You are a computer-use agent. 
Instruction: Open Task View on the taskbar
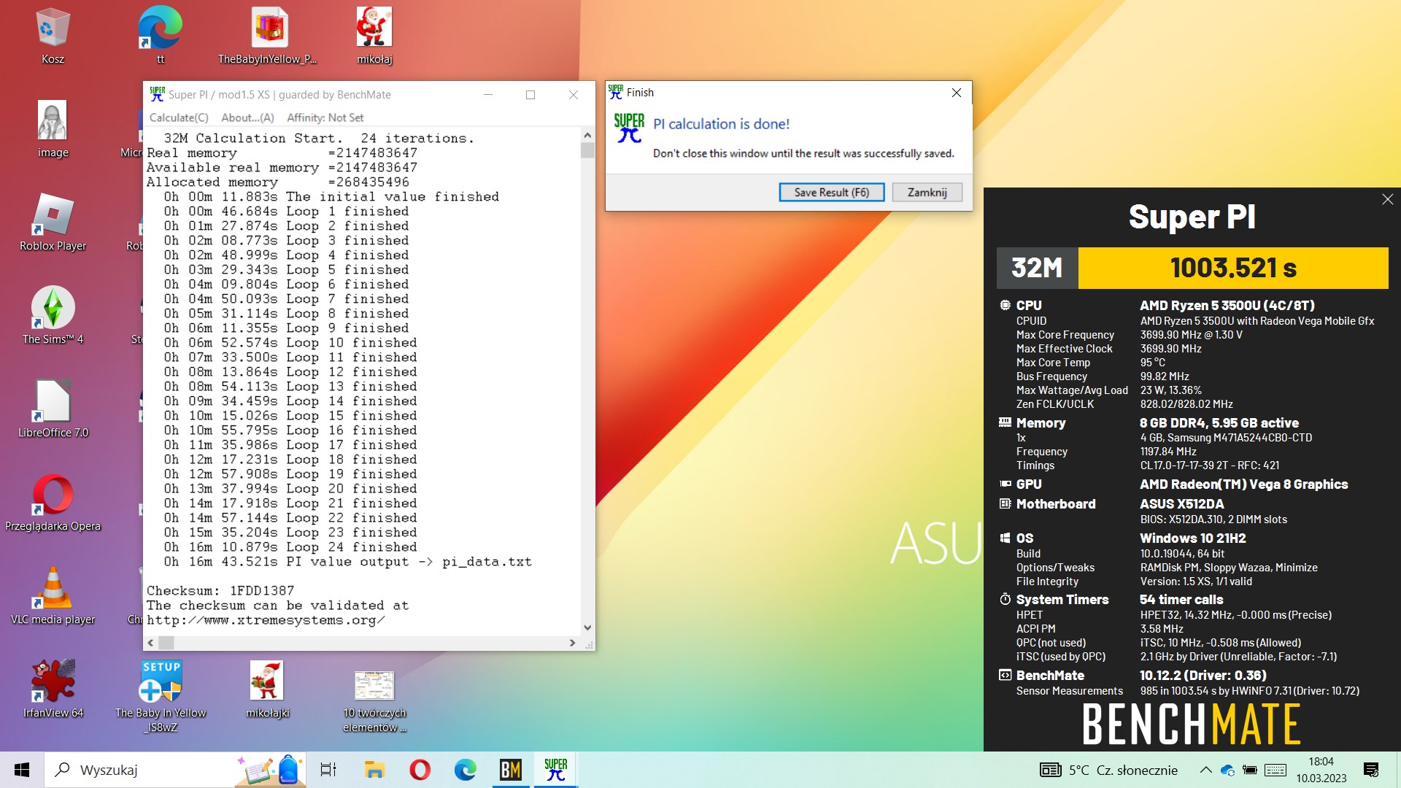click(x=328, y=770)
